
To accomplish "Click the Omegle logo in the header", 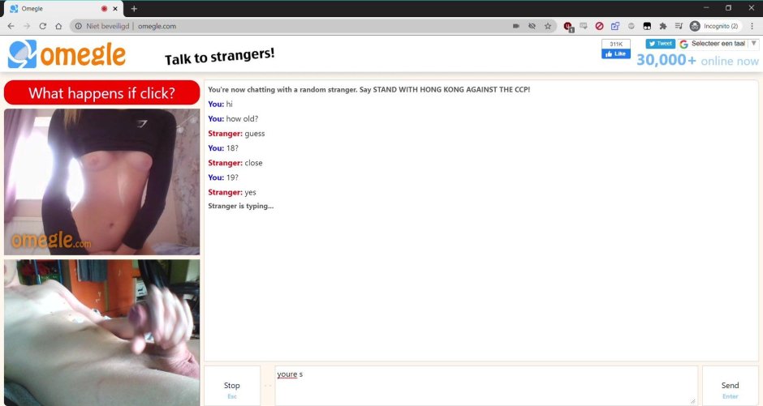I will (67, 55).
